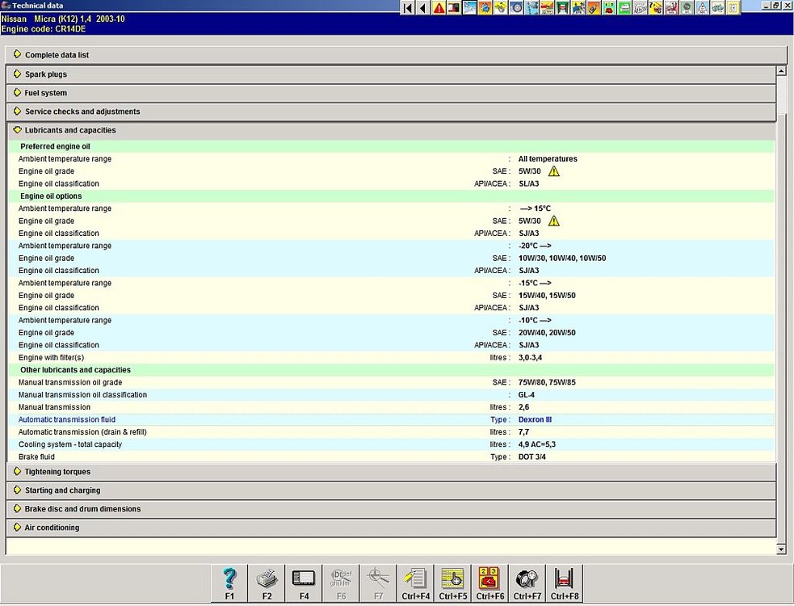Select the 7,7 litres value

[x=523, y=431]
